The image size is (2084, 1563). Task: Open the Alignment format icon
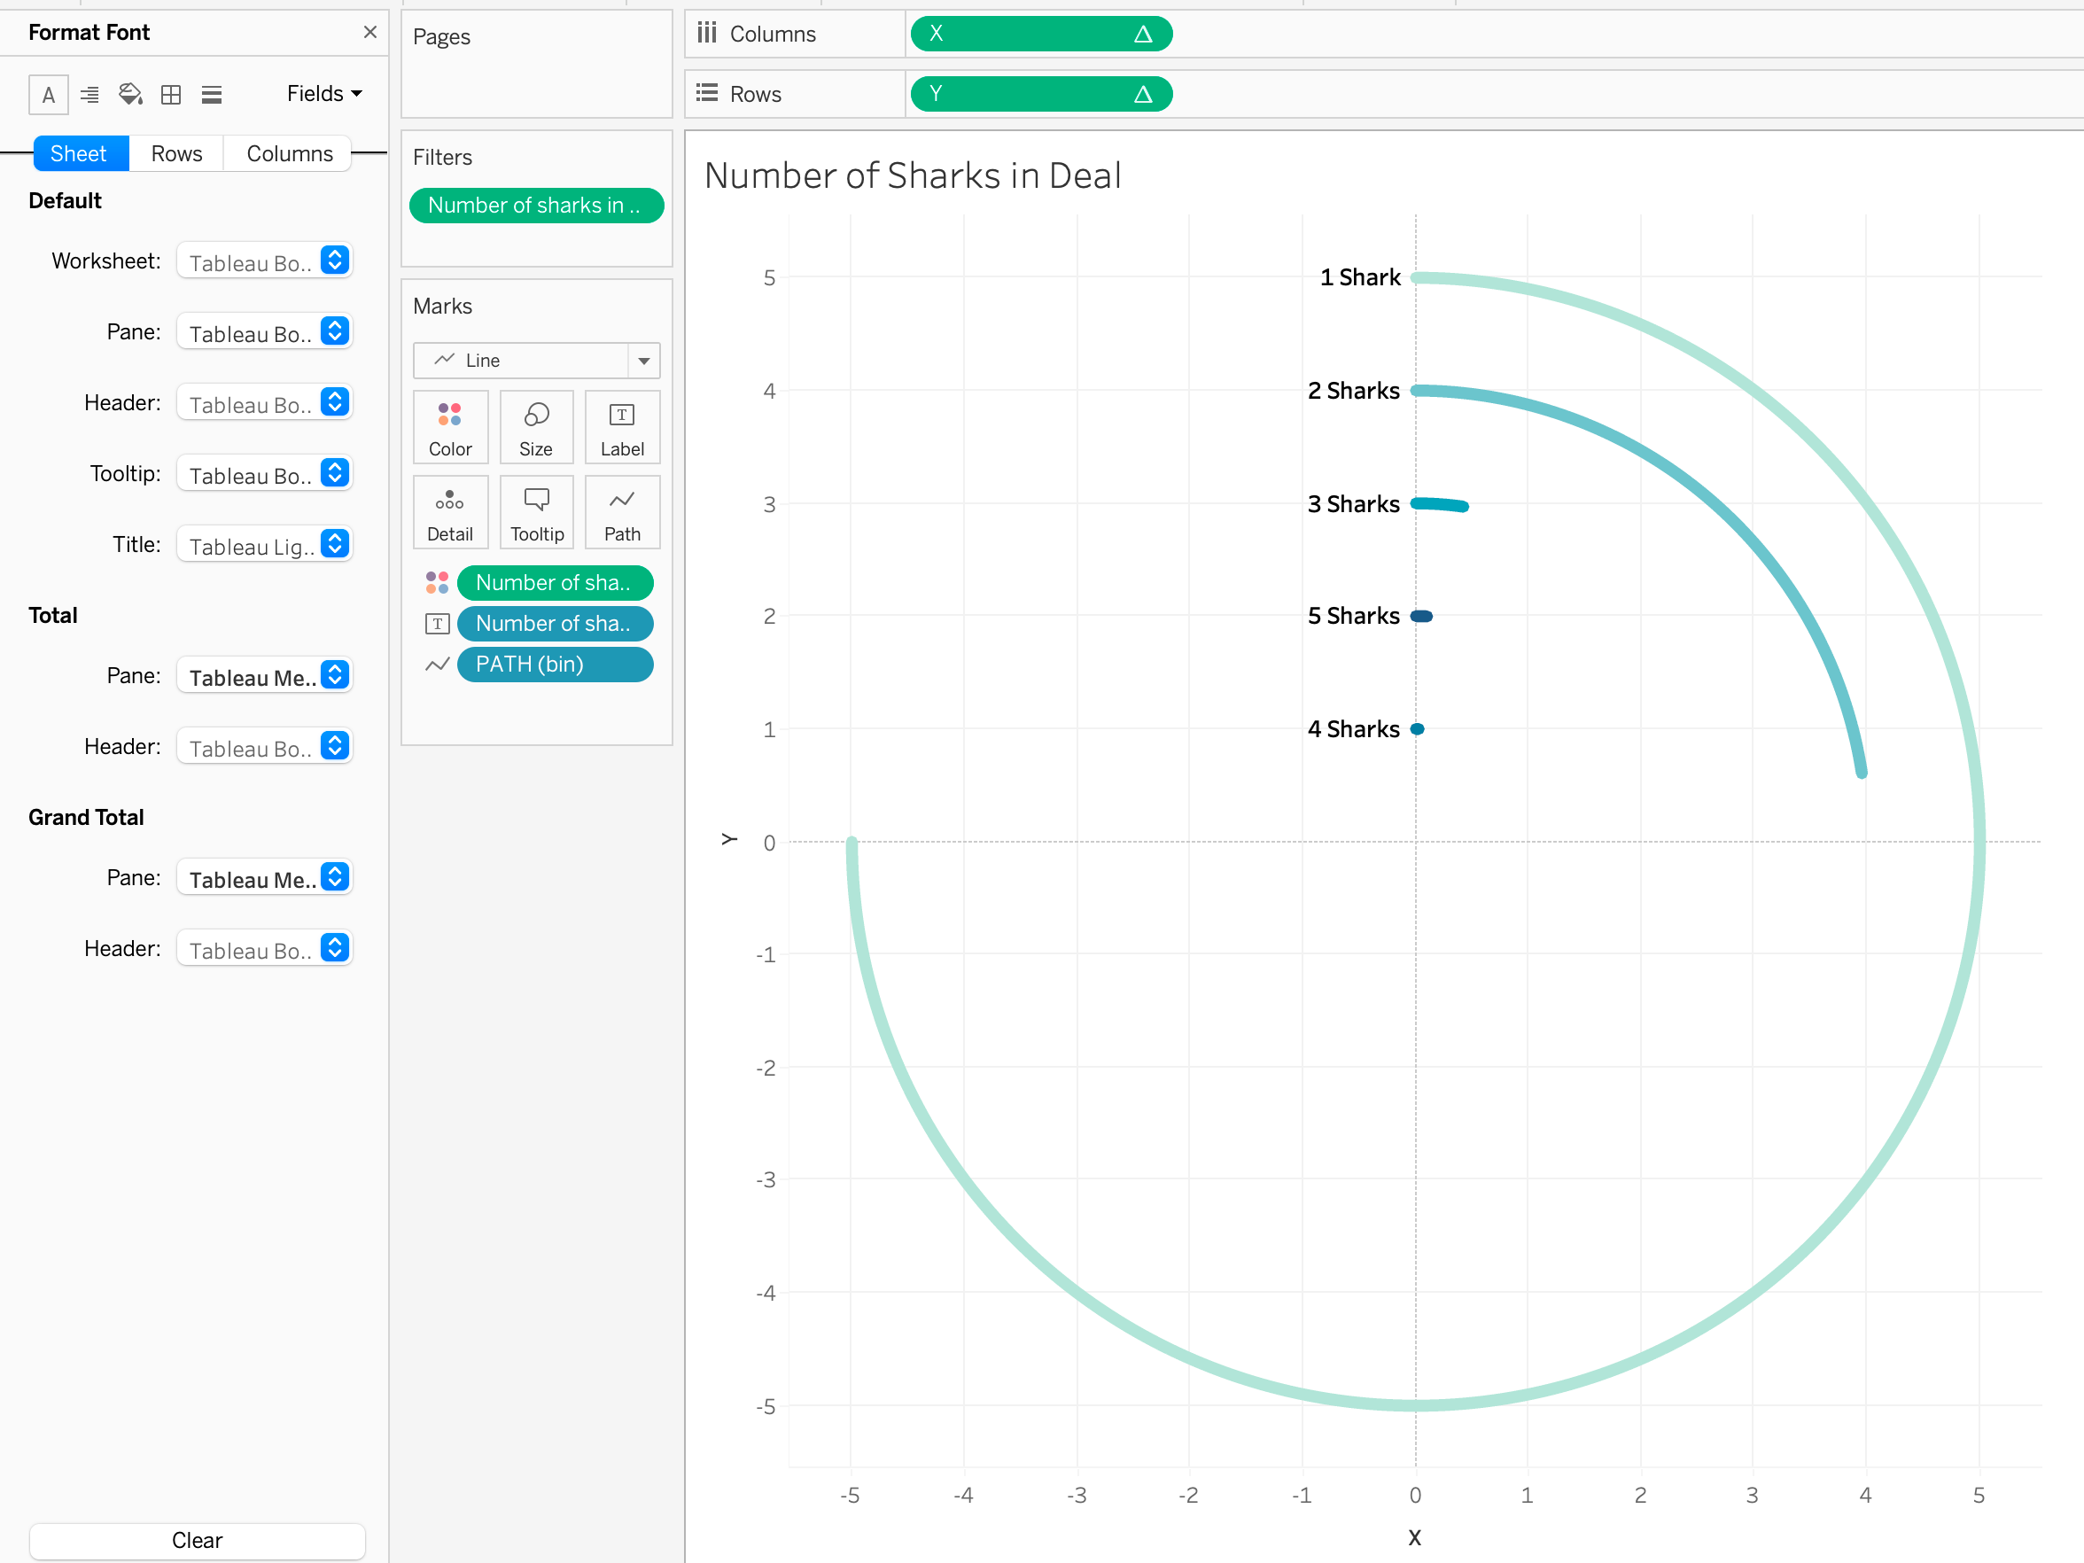89,94
